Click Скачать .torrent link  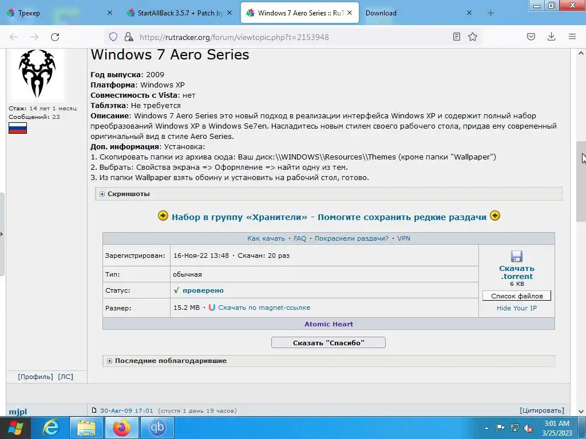coord(517,272)
